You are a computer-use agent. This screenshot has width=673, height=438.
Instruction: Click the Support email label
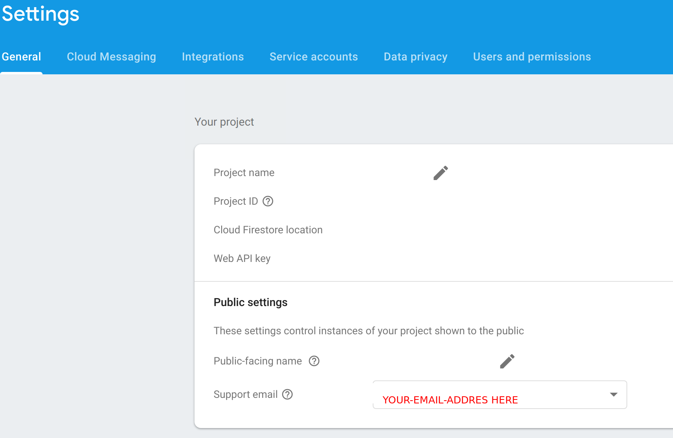pos(245,394)
